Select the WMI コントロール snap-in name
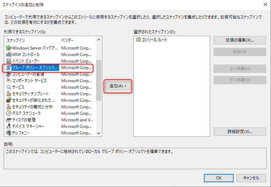This screenshot has width=271, height=187. [x=26, y=54]
